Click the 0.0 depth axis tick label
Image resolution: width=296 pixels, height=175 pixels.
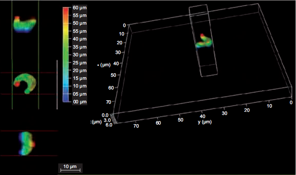105,115
